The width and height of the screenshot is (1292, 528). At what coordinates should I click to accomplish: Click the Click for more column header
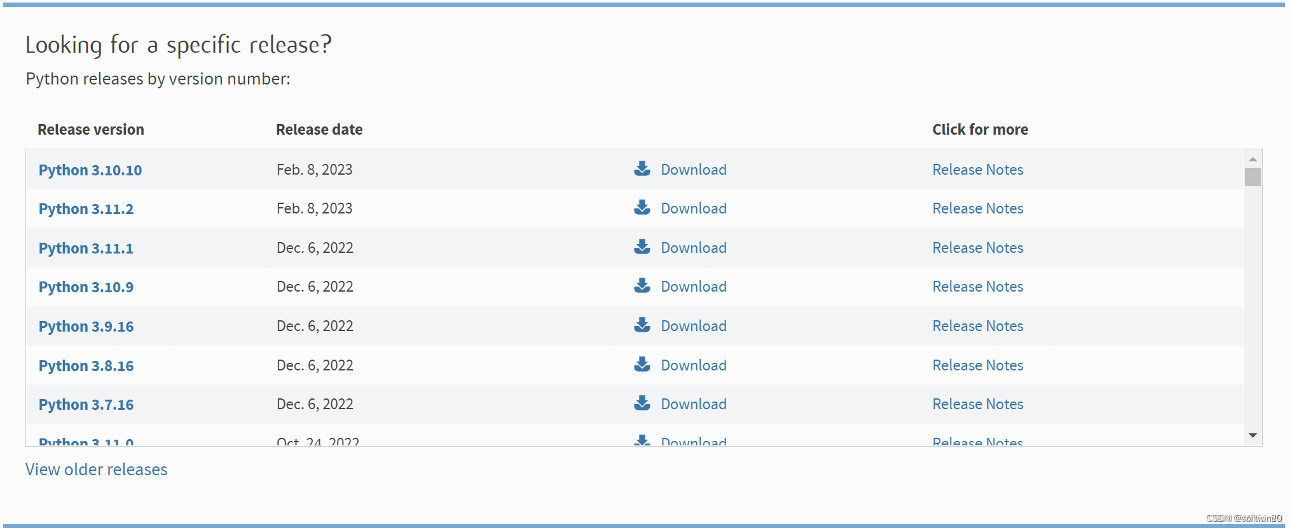point(980,130)
